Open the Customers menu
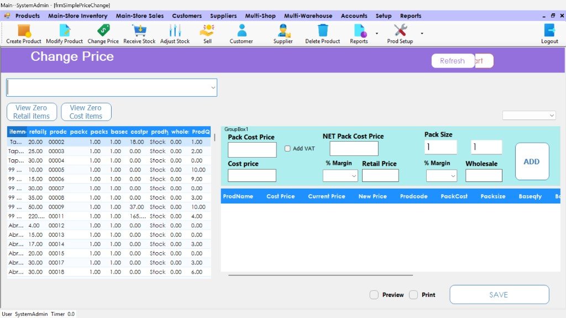 pos(187,16)
